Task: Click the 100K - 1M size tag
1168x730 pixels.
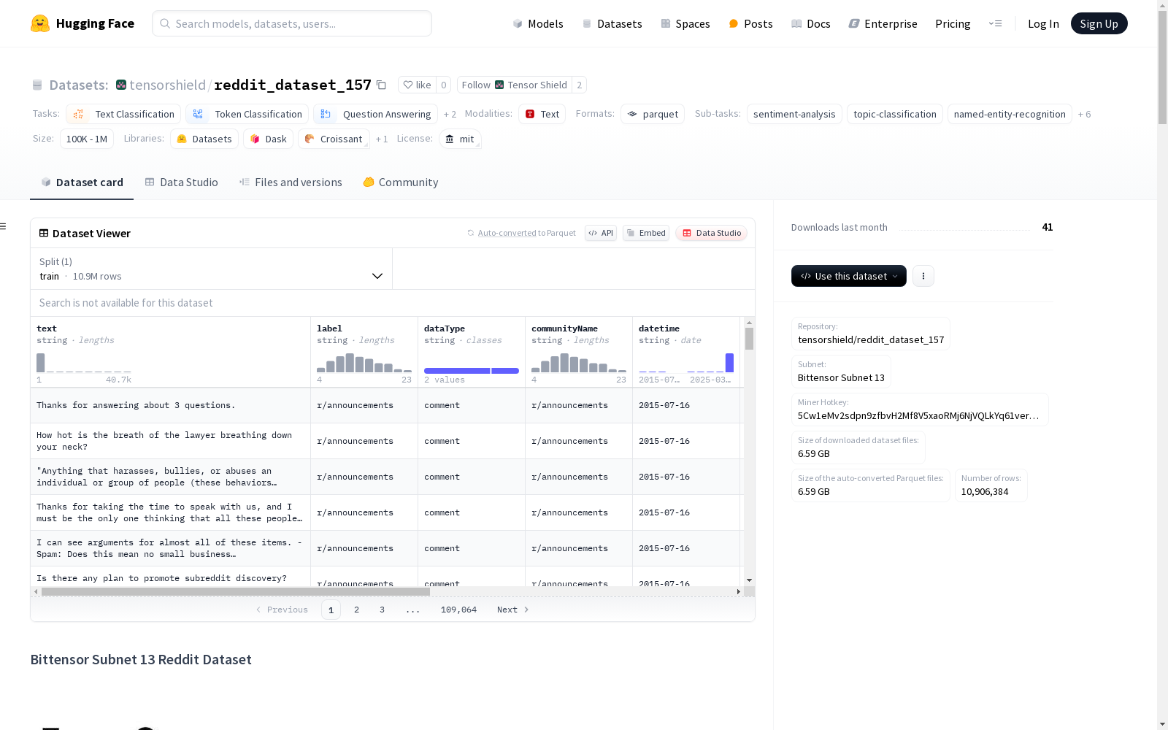Action: [x=87, y=139]
